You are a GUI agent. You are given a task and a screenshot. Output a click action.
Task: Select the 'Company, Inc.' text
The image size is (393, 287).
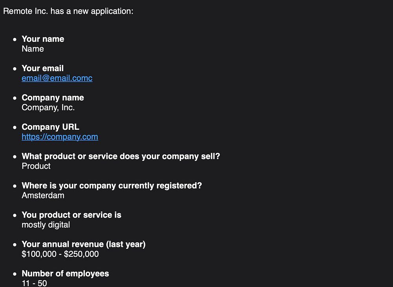pos(48,107)
